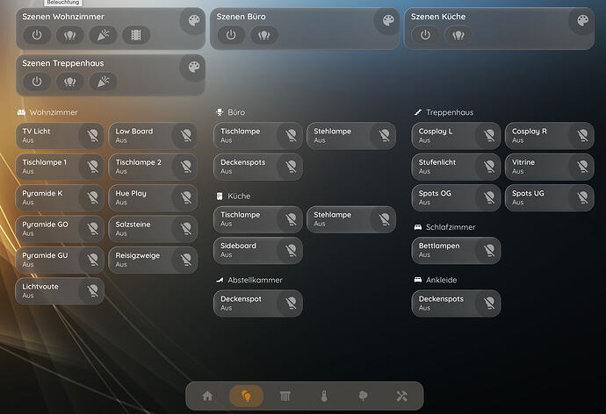
Task: Switch the Cosplay L card
Action: click(x=457, y=135)
